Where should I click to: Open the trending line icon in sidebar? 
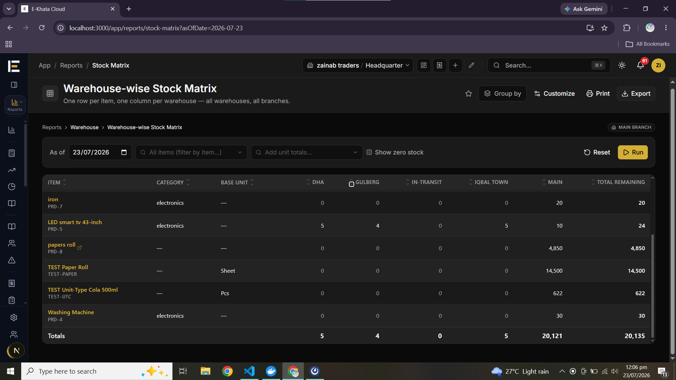click(x=12, y=170)
